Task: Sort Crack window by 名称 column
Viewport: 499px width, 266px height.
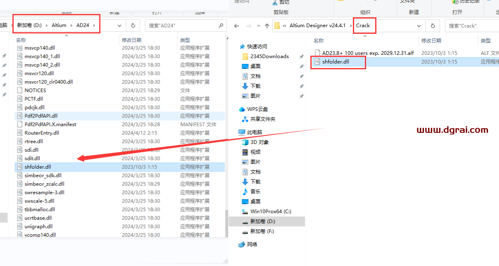Action: tap(319, 40)
